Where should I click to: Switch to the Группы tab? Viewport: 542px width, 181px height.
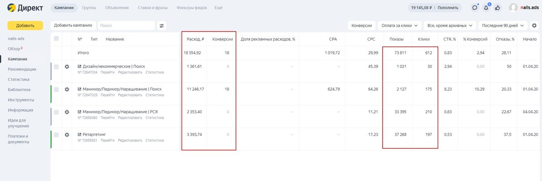pos(89,8)
